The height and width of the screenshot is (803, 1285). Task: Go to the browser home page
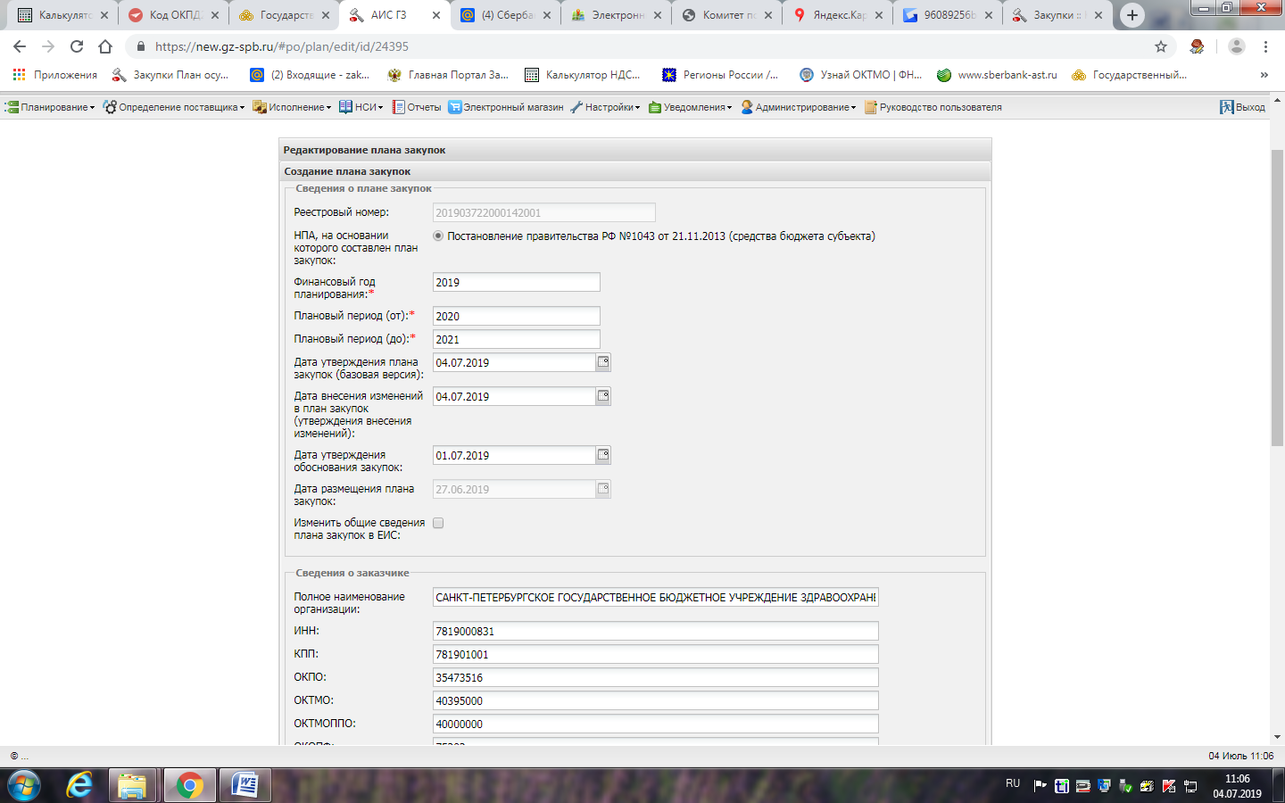pyautogui.click(x=105, y=46)
